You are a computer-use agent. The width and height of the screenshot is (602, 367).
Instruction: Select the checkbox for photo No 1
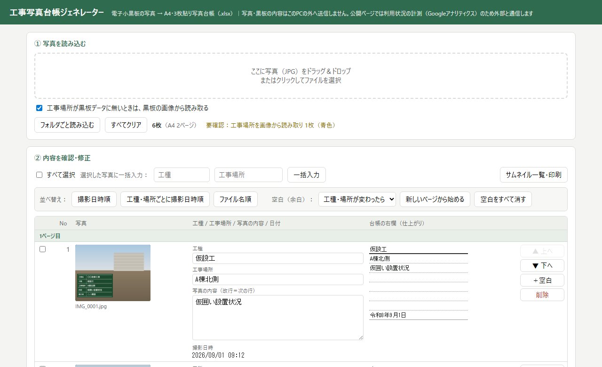point(42,249)
